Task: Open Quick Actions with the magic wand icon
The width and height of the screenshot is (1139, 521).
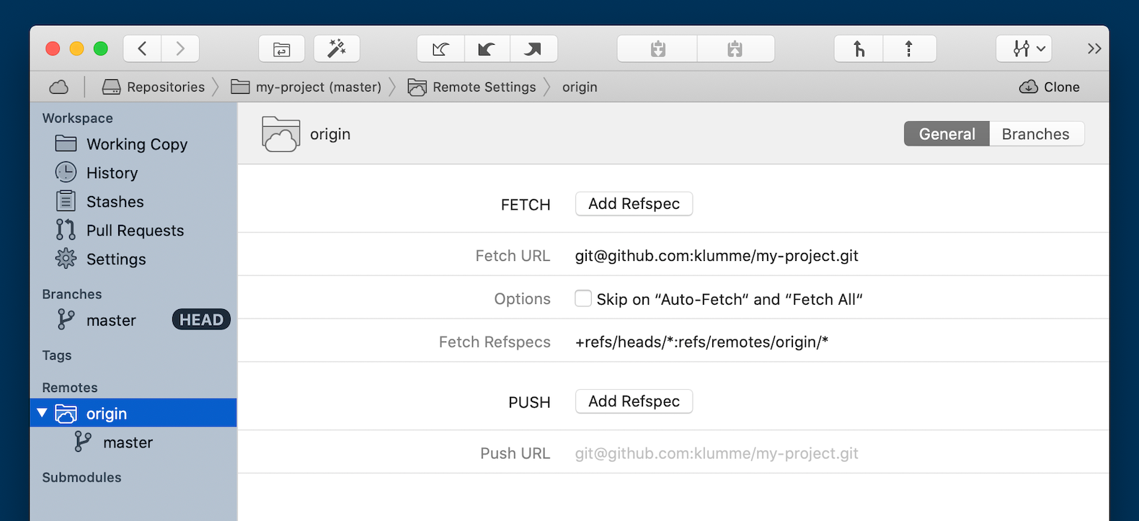Action: pyautogui.click(x=337, y=49)
